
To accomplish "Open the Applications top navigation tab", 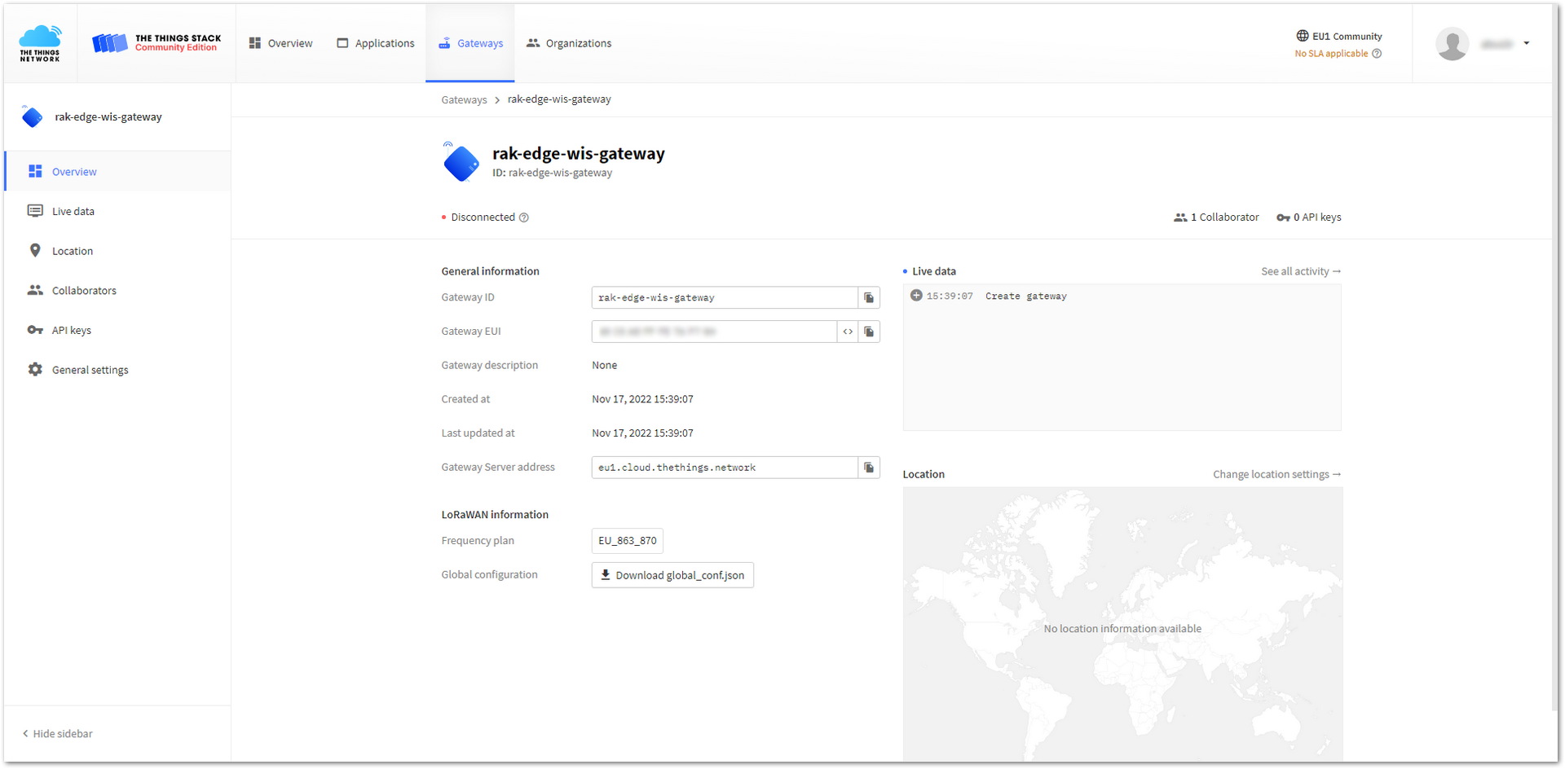I will click(x=376, y=43).
